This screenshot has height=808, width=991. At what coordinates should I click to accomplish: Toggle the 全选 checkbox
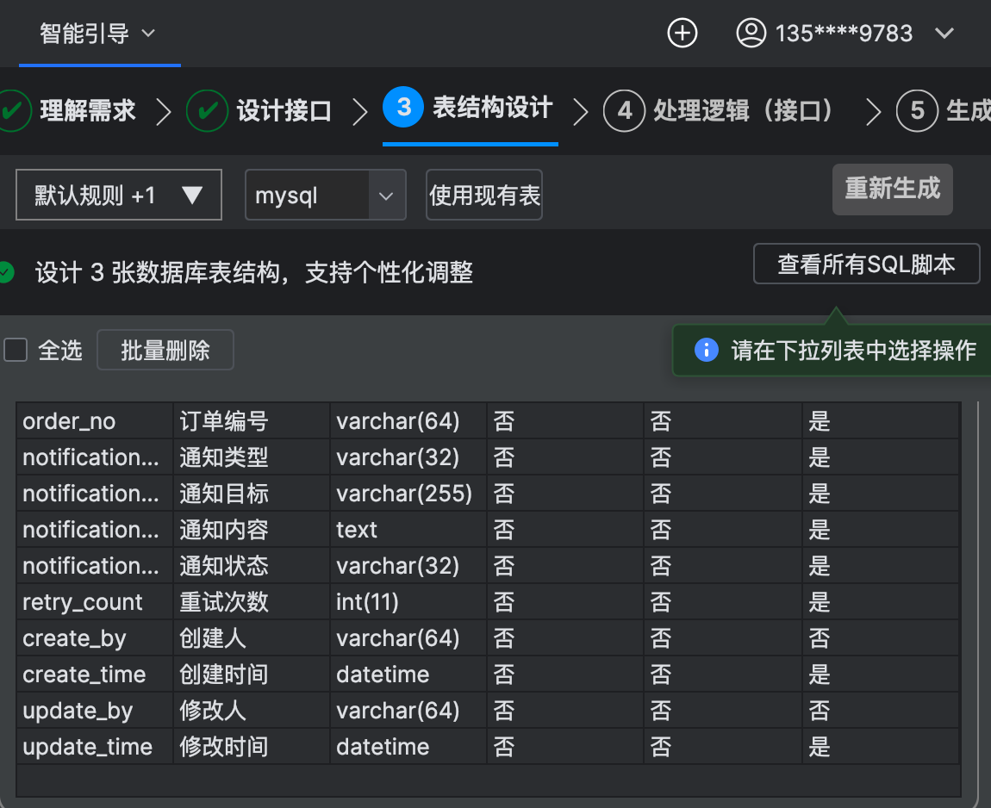click(16, 350)
